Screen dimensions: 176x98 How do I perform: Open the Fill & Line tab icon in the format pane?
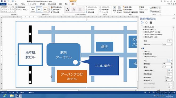(142, 22)
